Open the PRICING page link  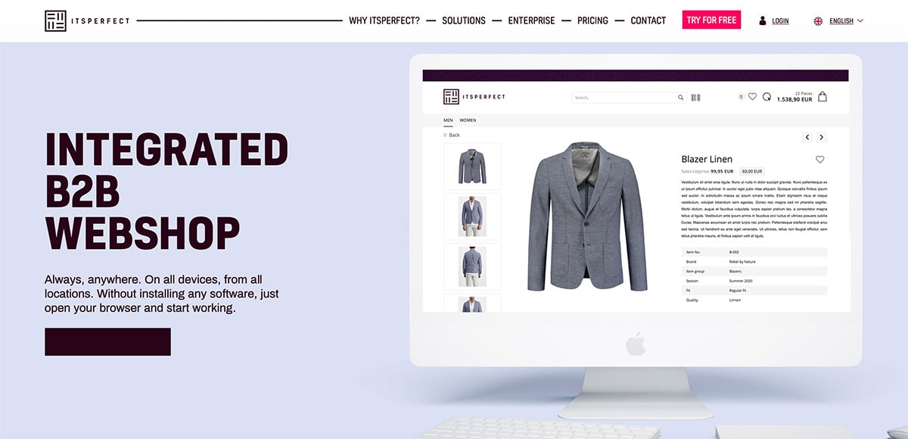click(592, 20)
